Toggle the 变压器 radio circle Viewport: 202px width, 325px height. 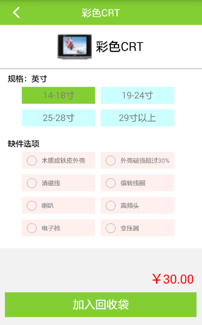tap(111, 228)
